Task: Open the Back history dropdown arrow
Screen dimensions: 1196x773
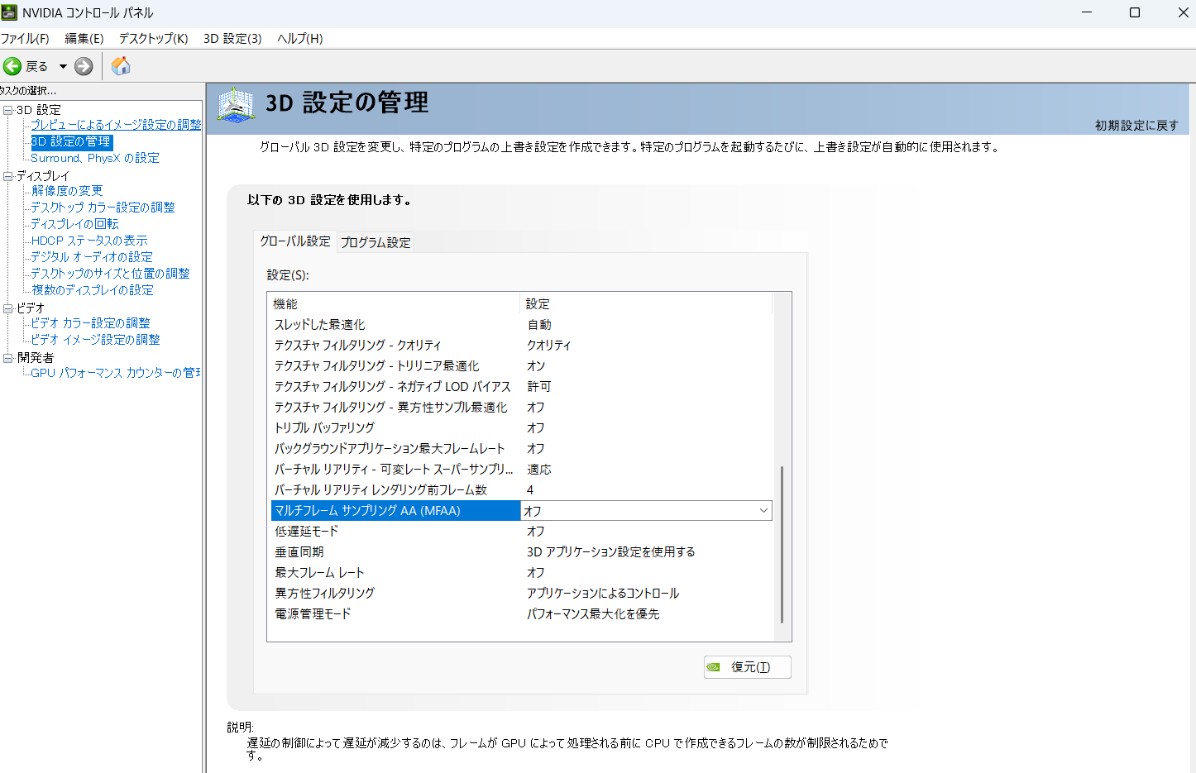Action: [x=63, y=66]
